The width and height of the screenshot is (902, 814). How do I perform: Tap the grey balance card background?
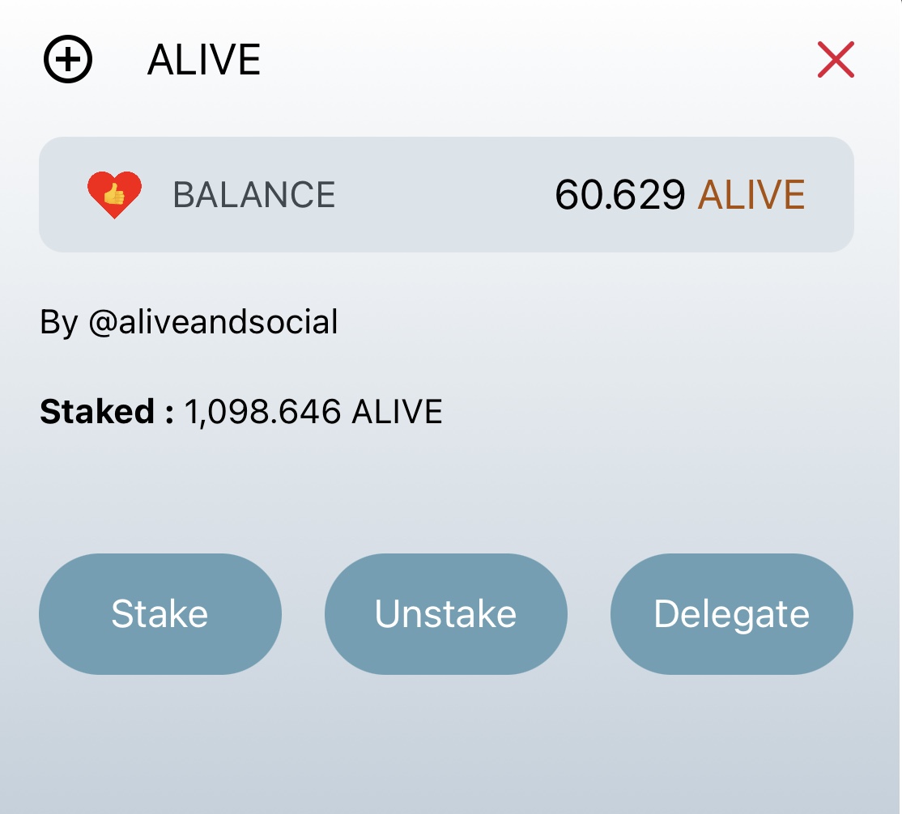coord(446,194)
